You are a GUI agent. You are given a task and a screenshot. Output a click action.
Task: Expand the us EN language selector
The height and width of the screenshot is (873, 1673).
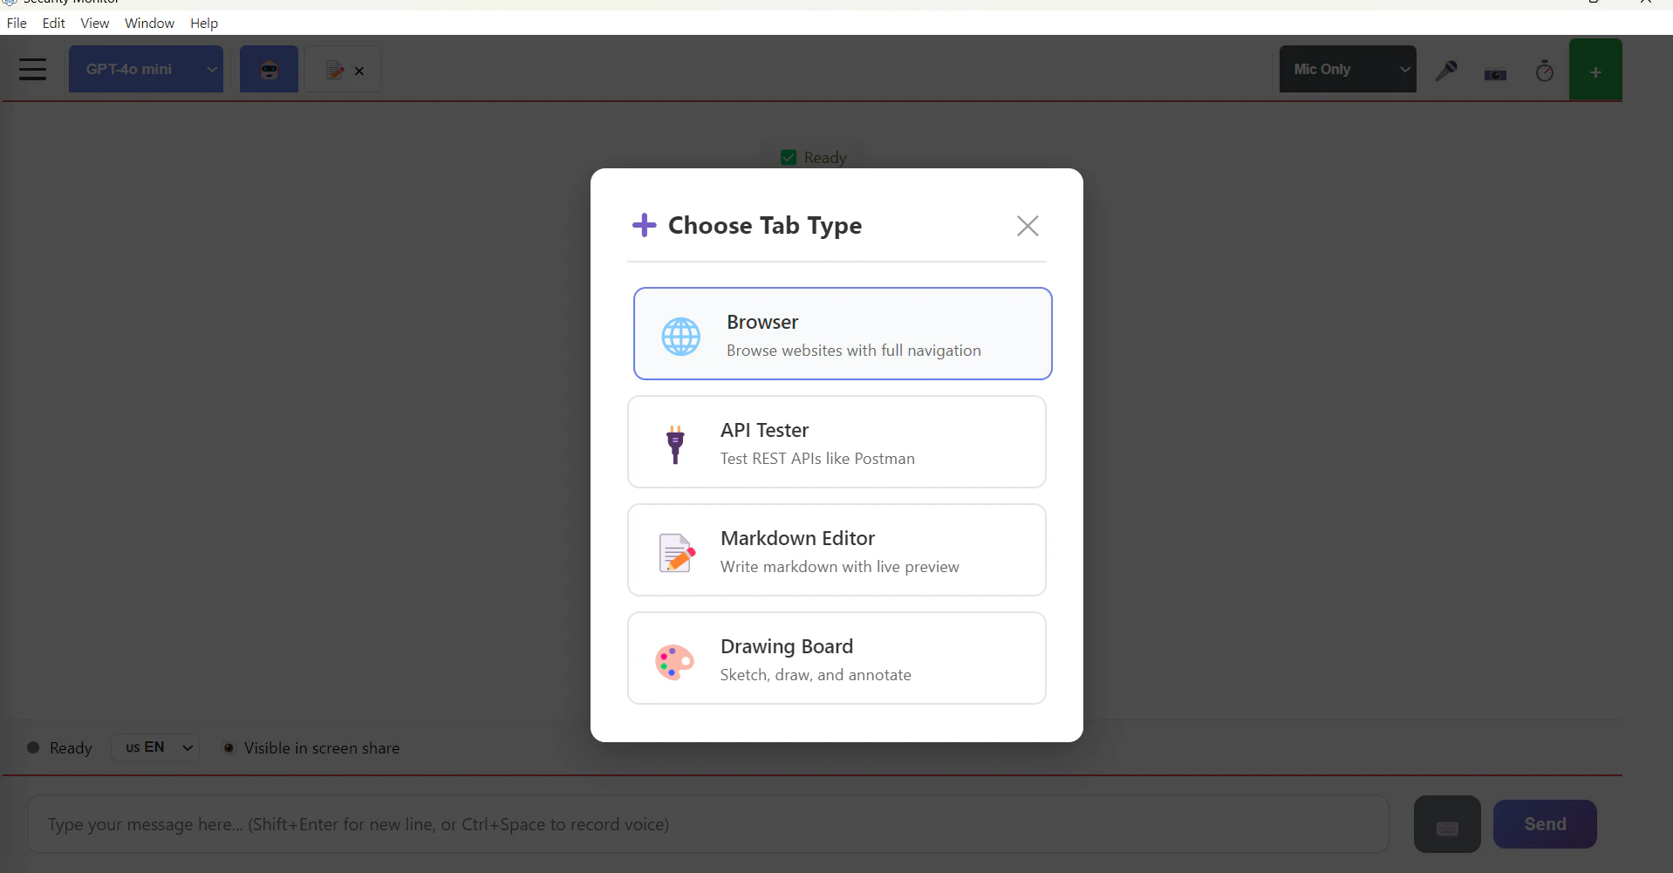coord(155,747)
